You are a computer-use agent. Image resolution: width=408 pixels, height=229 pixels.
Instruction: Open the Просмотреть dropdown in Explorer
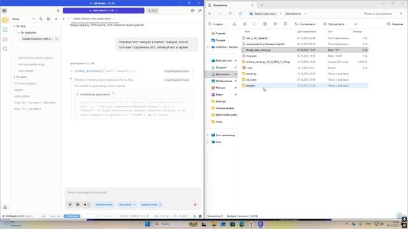click(335, 24)
